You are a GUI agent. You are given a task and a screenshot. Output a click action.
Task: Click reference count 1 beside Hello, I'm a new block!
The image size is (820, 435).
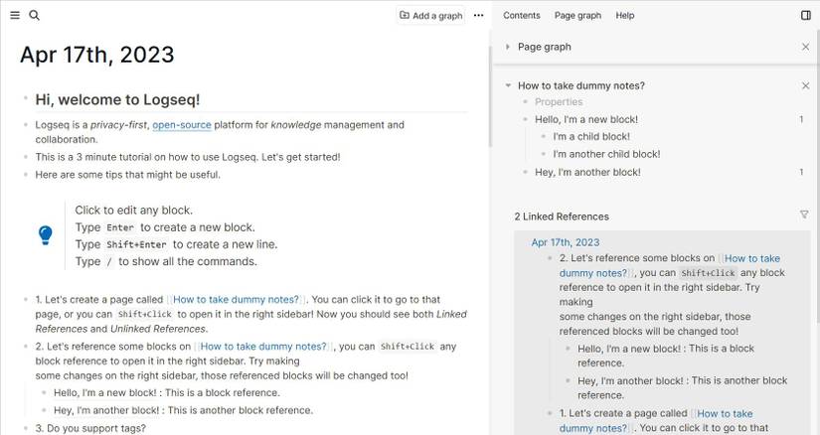(x=801, y=119)
